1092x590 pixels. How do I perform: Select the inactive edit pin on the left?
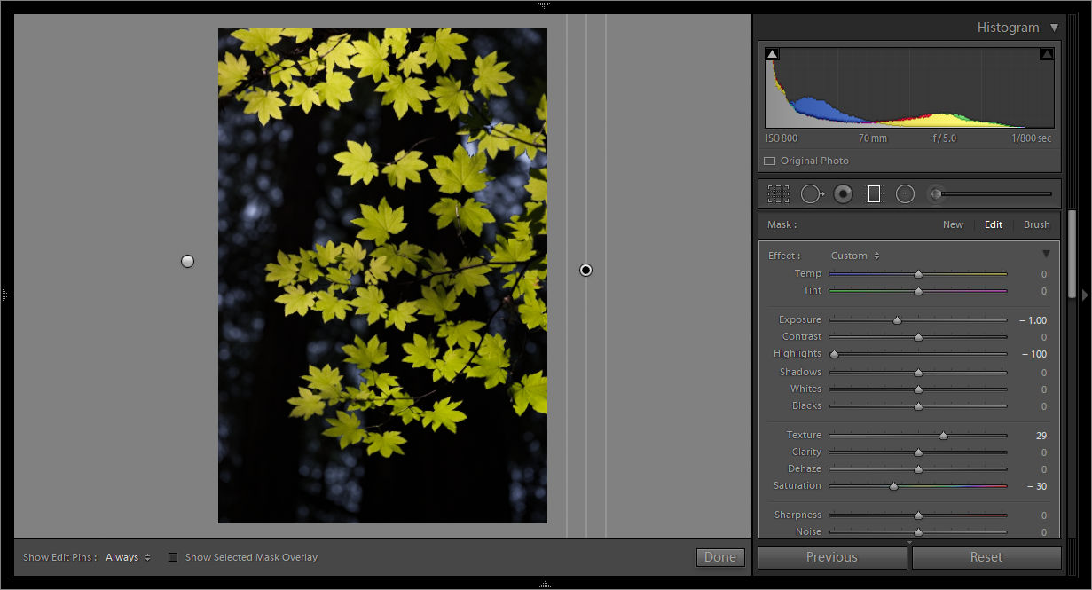click(187, 261)
